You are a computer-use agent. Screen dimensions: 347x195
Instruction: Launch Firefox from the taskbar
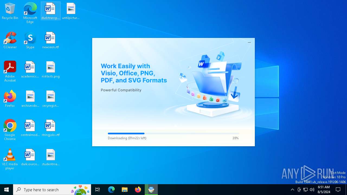tap(138, 190)
